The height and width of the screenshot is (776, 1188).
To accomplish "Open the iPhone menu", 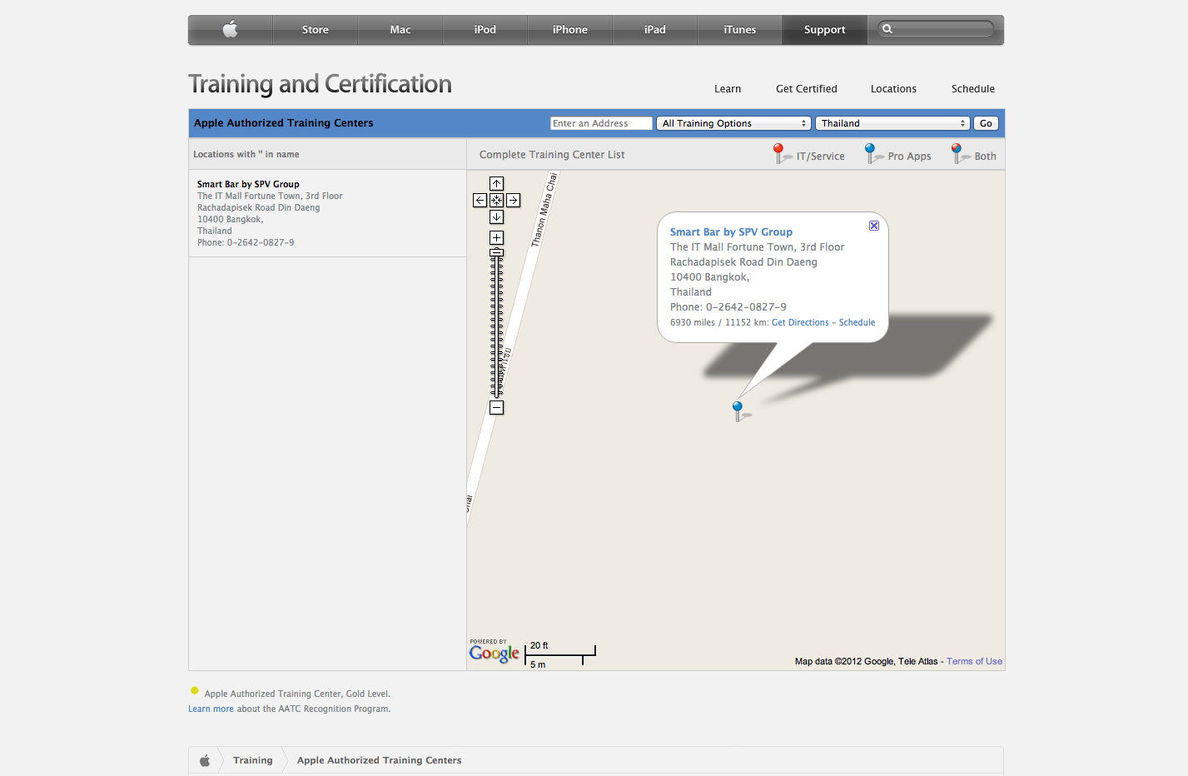I will 570,30.
